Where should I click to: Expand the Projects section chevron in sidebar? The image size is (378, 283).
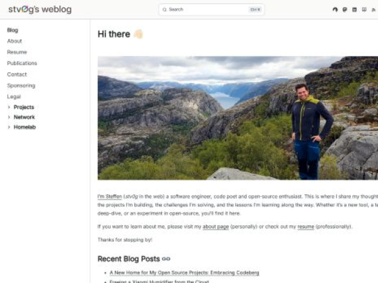(9, 107)
